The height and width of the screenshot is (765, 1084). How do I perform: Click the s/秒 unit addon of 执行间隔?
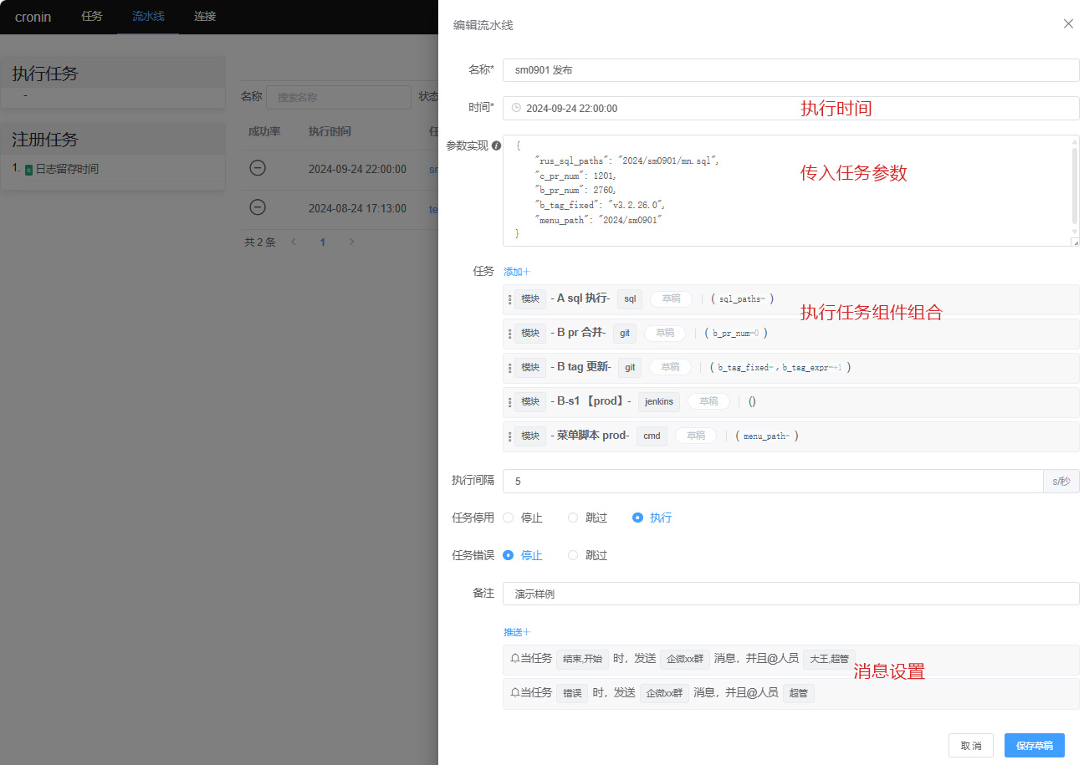coord(1061,481)
